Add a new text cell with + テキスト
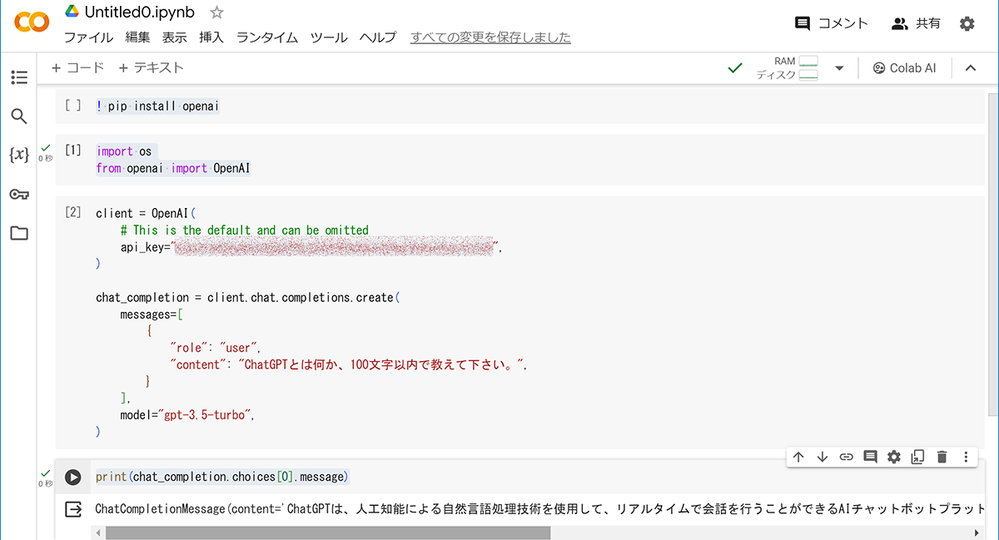Image resolution: width=999 pixels, height=540 pixels. point(151,67)
